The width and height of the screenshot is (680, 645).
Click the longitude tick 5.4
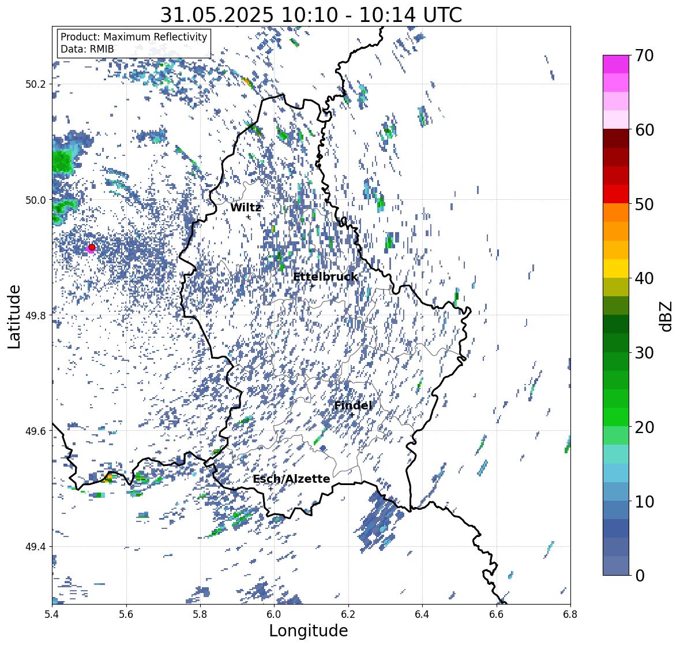coord(52,614)
